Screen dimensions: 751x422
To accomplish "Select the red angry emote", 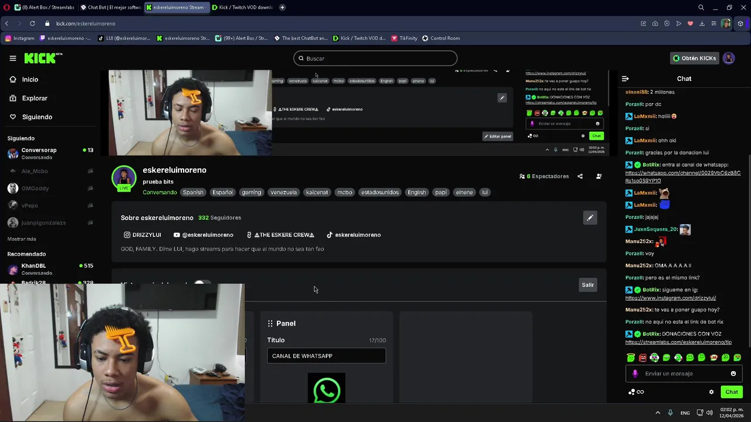I will point(642,358).
